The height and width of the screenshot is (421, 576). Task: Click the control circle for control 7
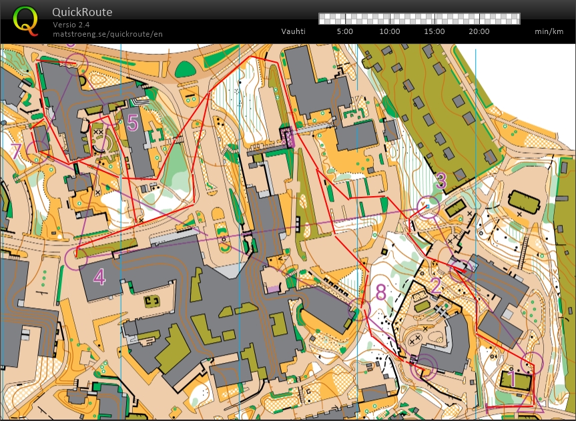click(x=37, y=151)
